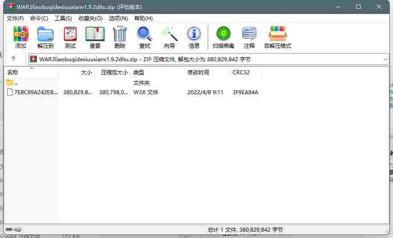The width and height of the screenshot is (393, 238).
Task: Click the '文件夹' type cell
Action: tap(142, 83)
